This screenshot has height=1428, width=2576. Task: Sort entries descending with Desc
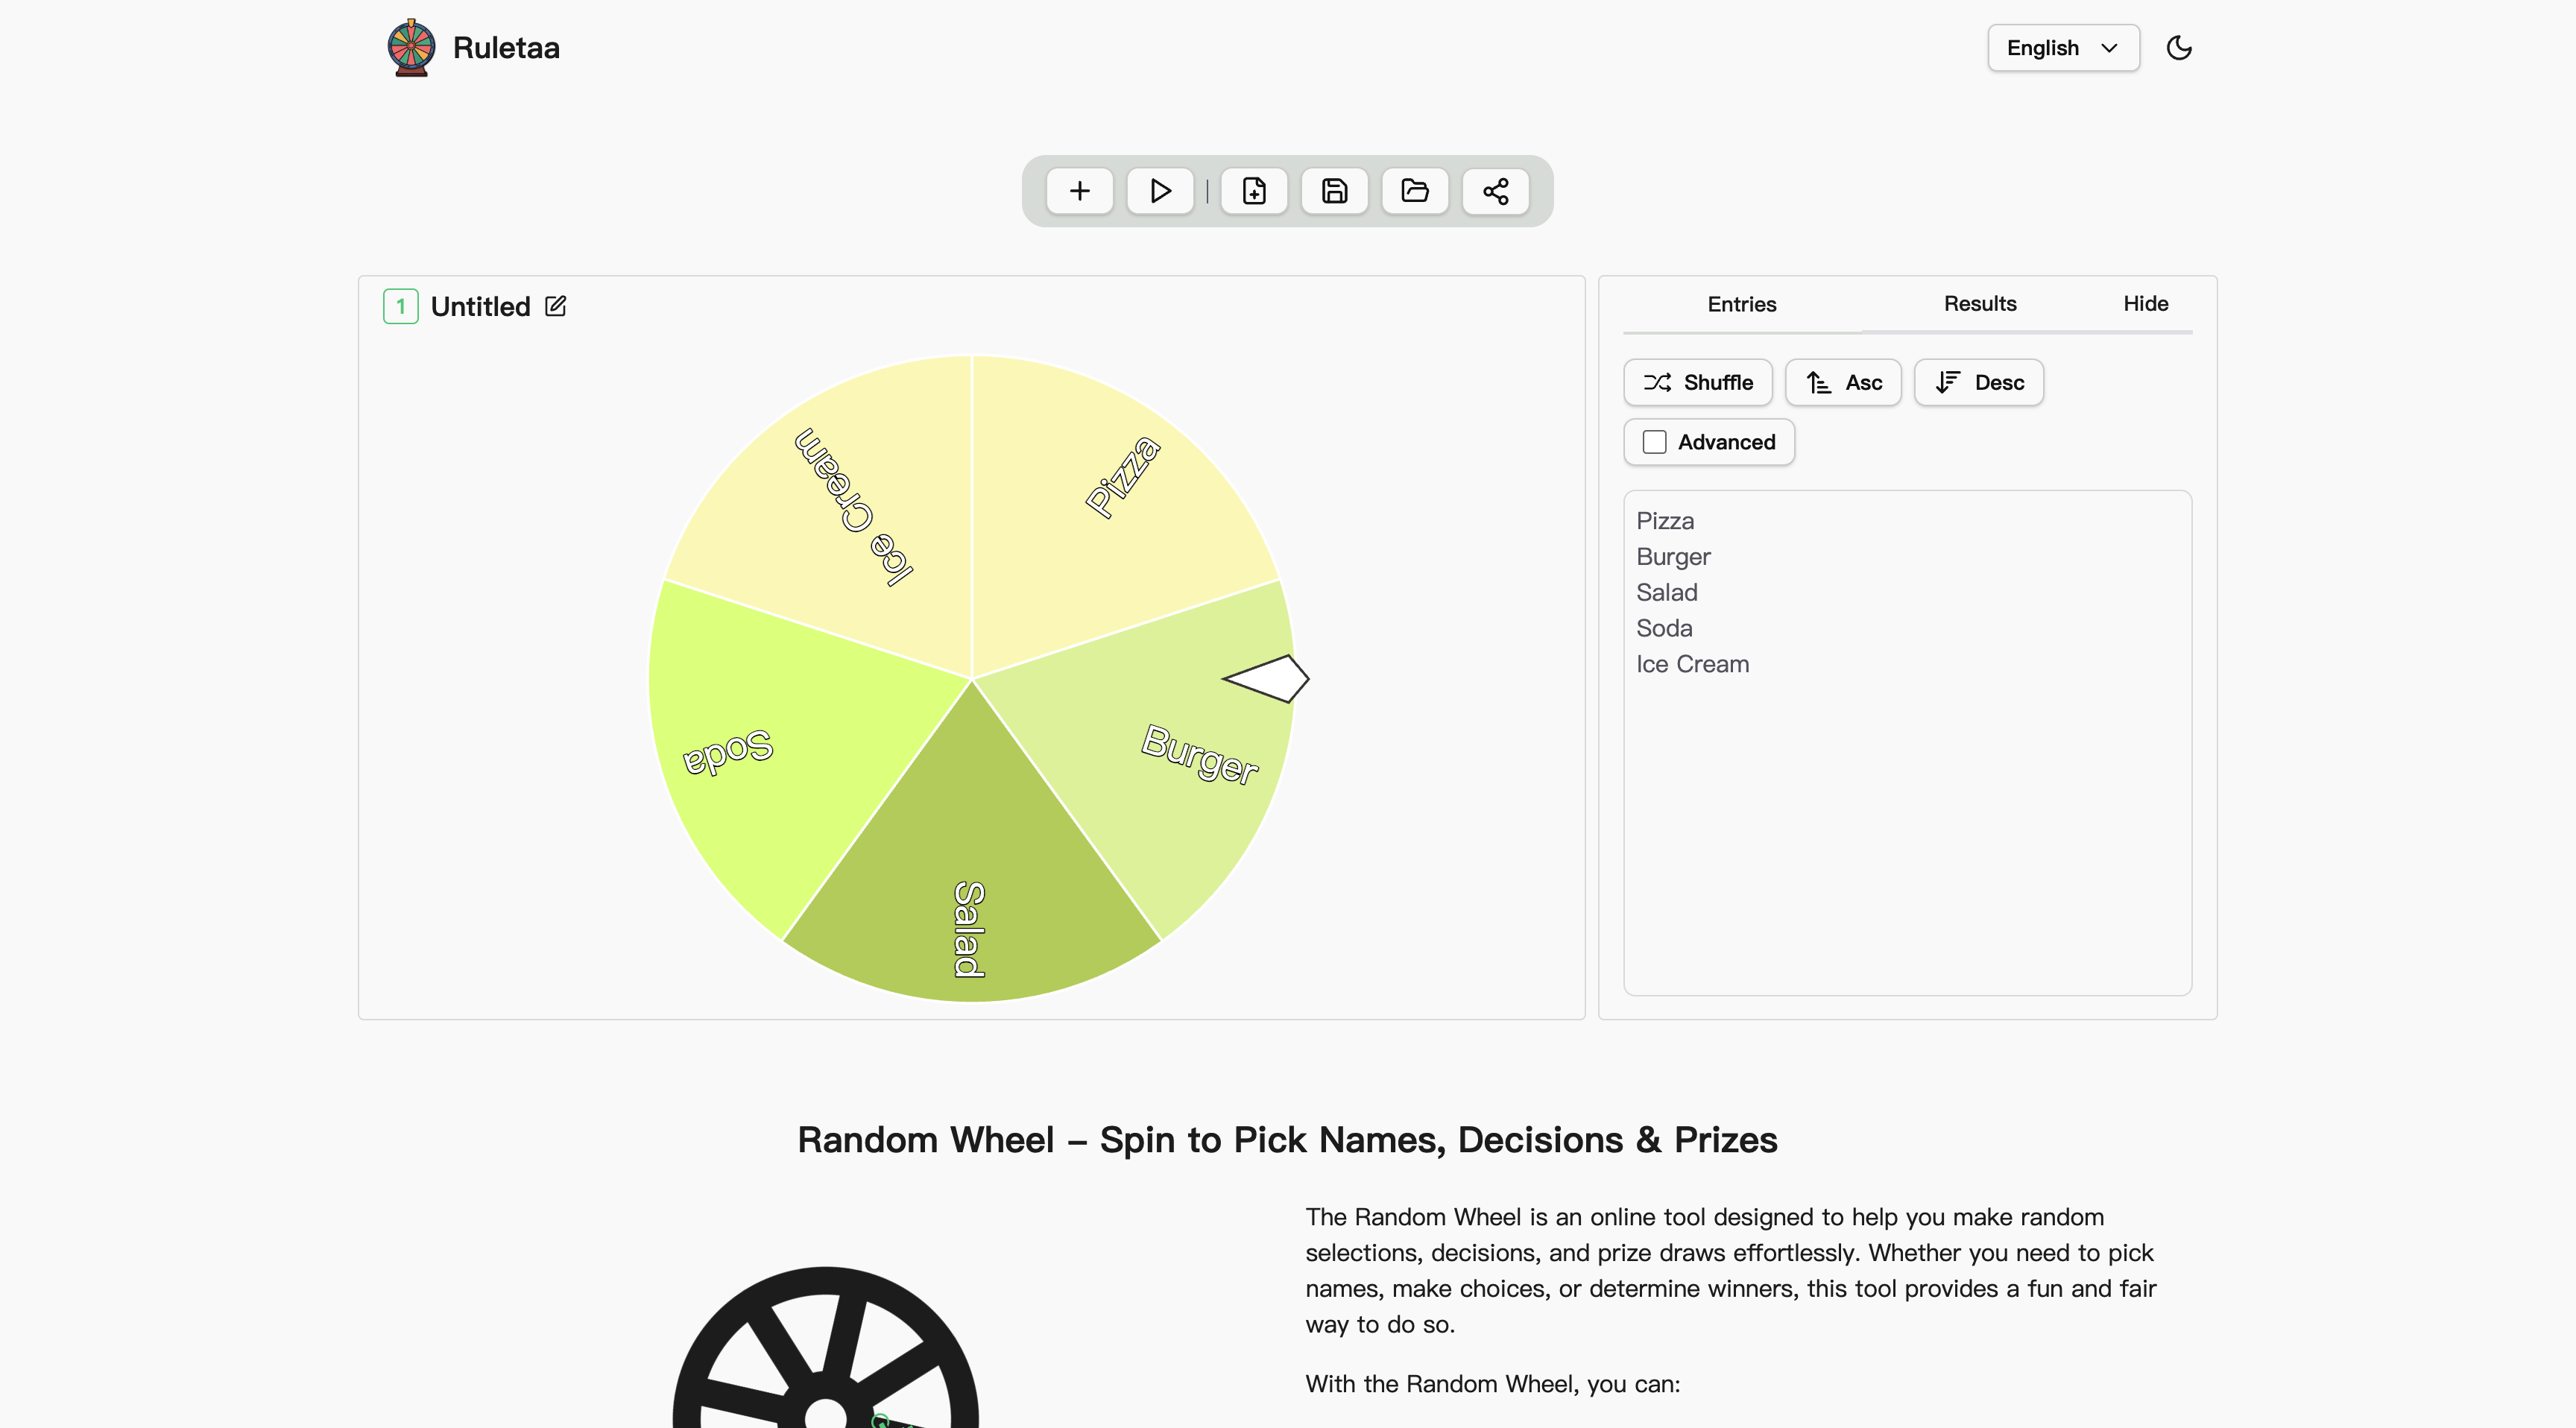(1978, 383)
